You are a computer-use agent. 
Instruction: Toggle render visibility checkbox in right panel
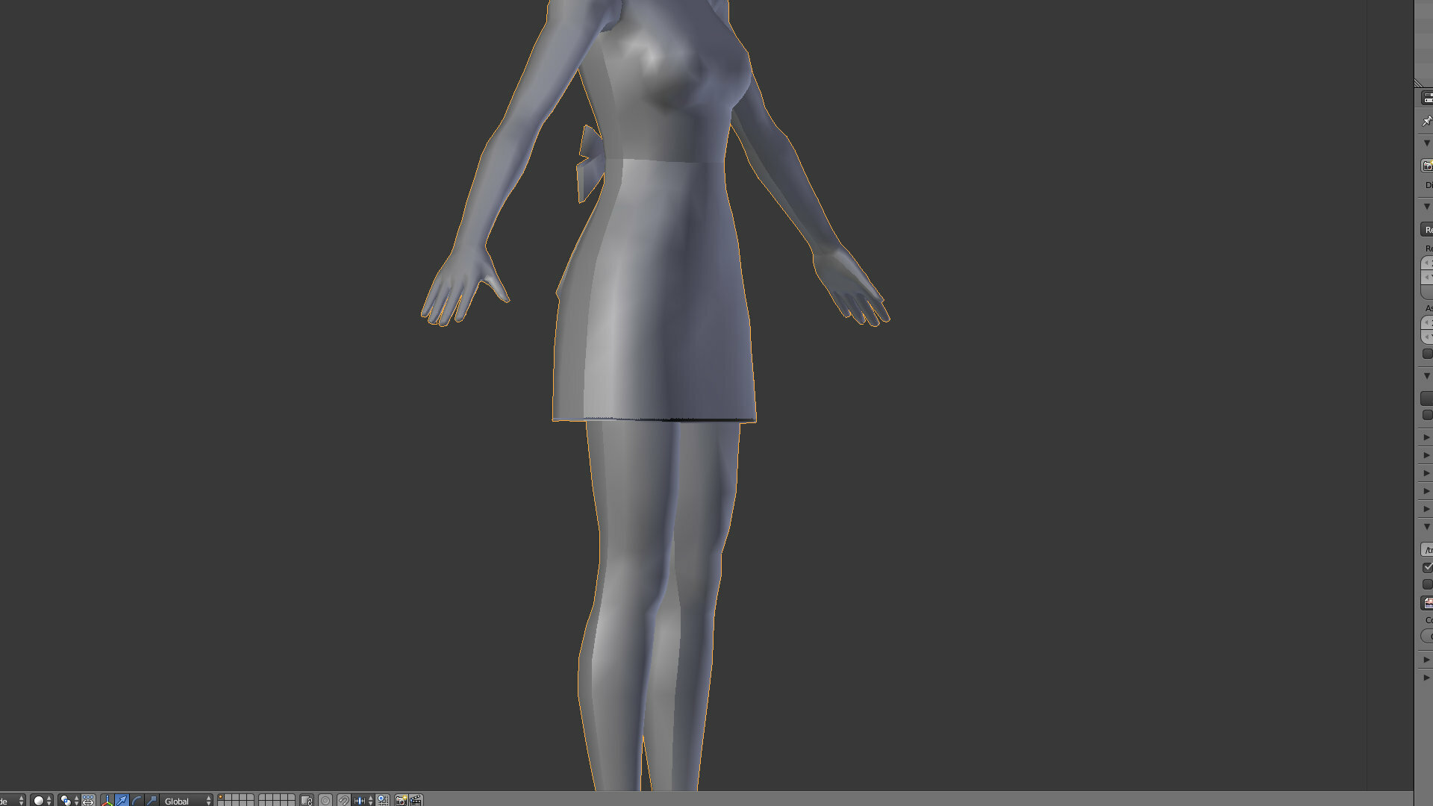1426,567
